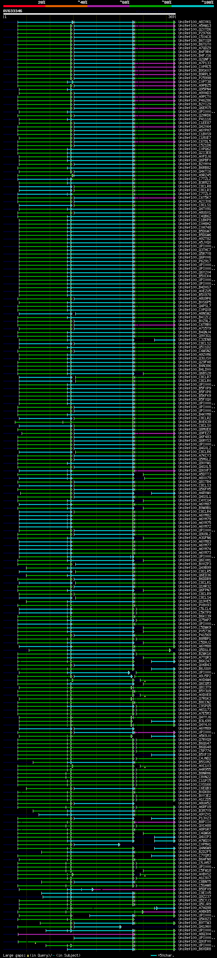The image size is (217, 958).
Task: Click label UniRef100_P08093
Action: [195, 605]
